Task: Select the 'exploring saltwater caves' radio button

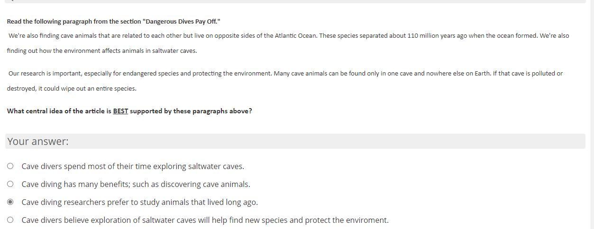Action: coord(10,166)
